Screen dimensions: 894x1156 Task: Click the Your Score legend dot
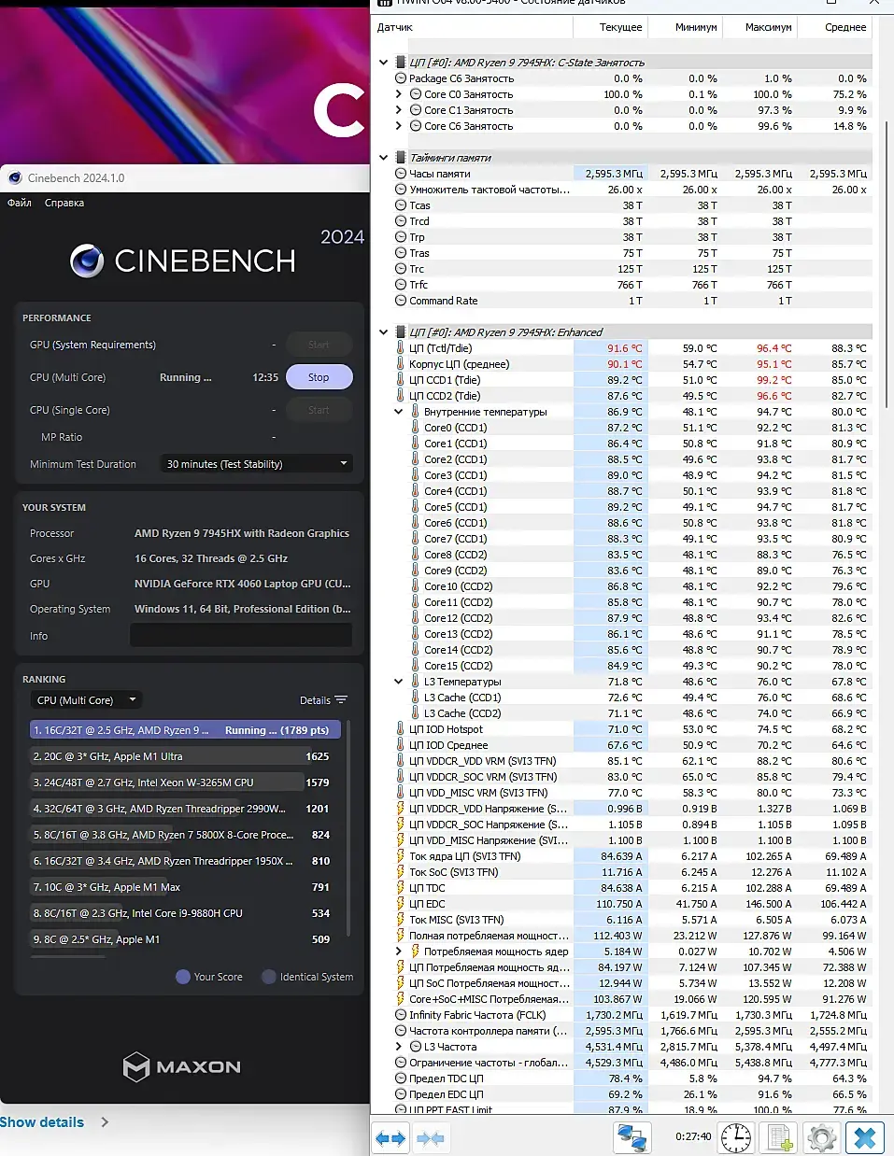(x=183, y=977)
